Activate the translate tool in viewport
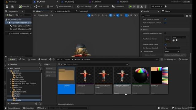196x110 pixels. pos(92,15)
